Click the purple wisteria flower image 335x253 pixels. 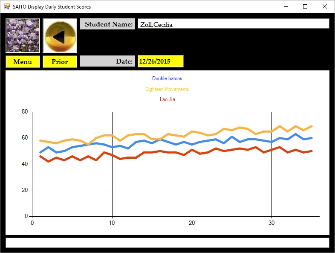point(23,35)
